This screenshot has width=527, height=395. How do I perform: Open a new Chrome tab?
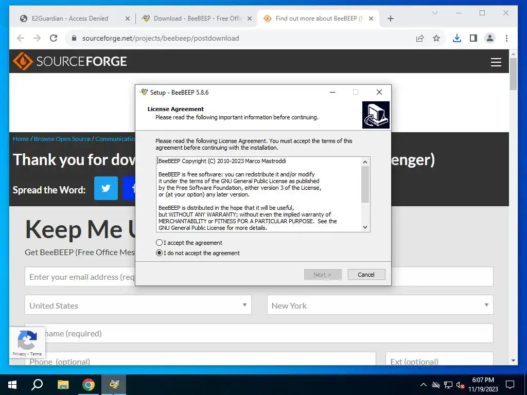(x=390, y=19)
